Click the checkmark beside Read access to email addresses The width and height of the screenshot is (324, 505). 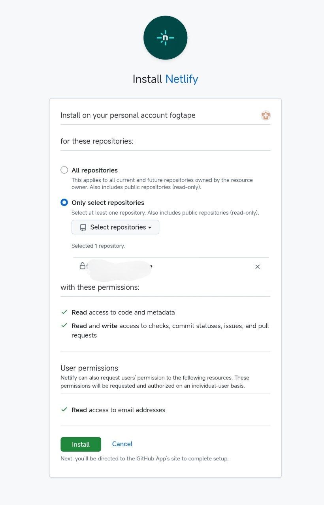pyautogui.click(x=64, y=409)
